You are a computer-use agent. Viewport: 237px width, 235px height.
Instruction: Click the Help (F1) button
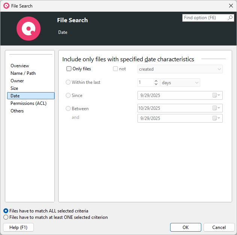18,227
